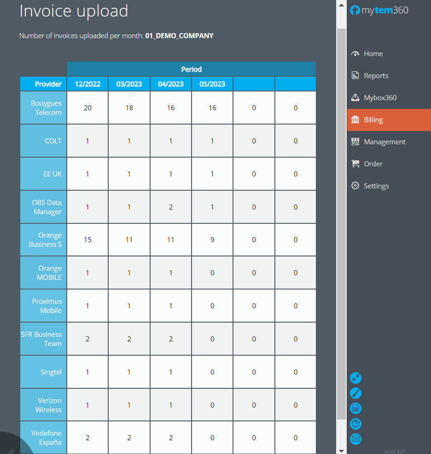
Task: Open help via the question mark icon
Action: (x=355, y=424)
